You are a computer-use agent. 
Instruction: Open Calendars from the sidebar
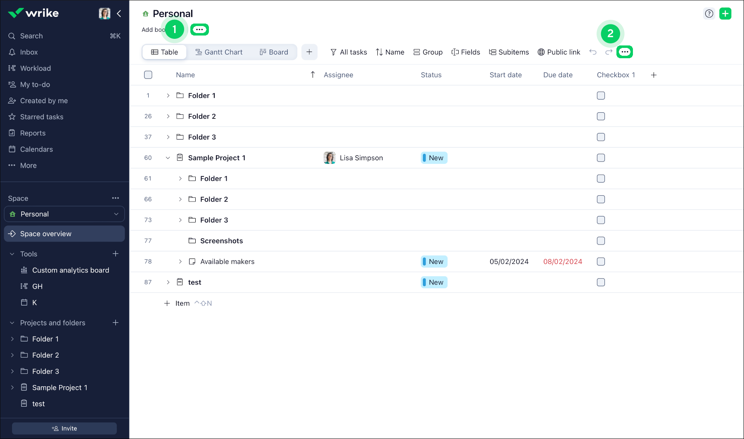(x=36, y=149)
